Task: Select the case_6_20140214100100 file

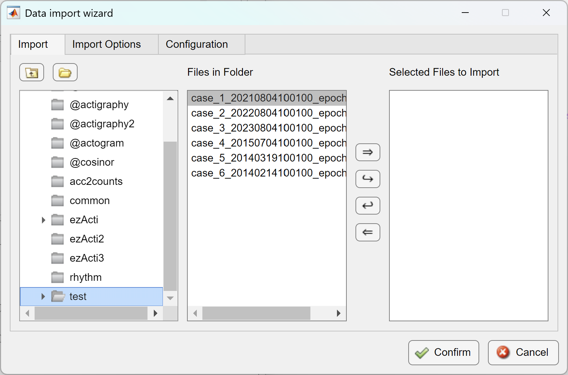Action: 268,173
